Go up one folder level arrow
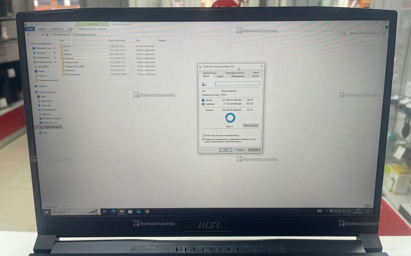Image resolution: width=411 pixels, height=256 pixels. (42, 34)
